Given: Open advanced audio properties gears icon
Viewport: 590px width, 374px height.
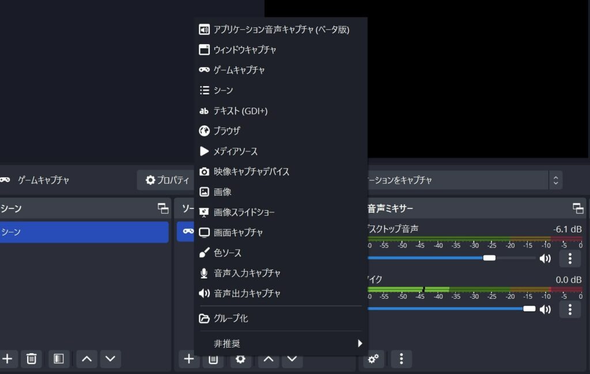Looking at the screenshot, I should (x=373, y=359).
